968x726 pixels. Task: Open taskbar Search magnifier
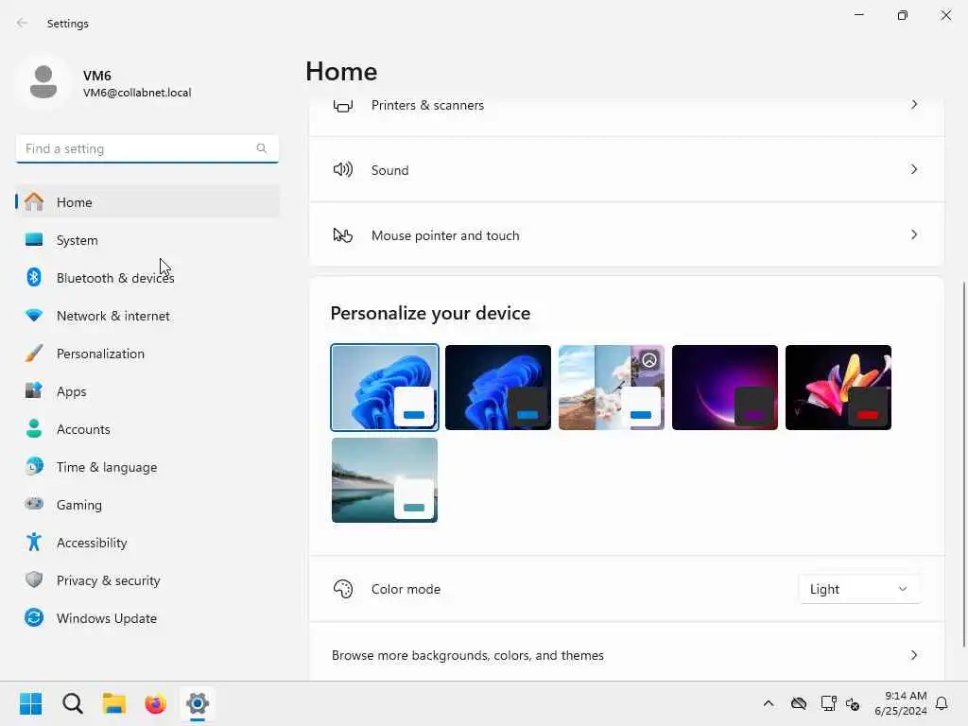(x=73, y=703)
